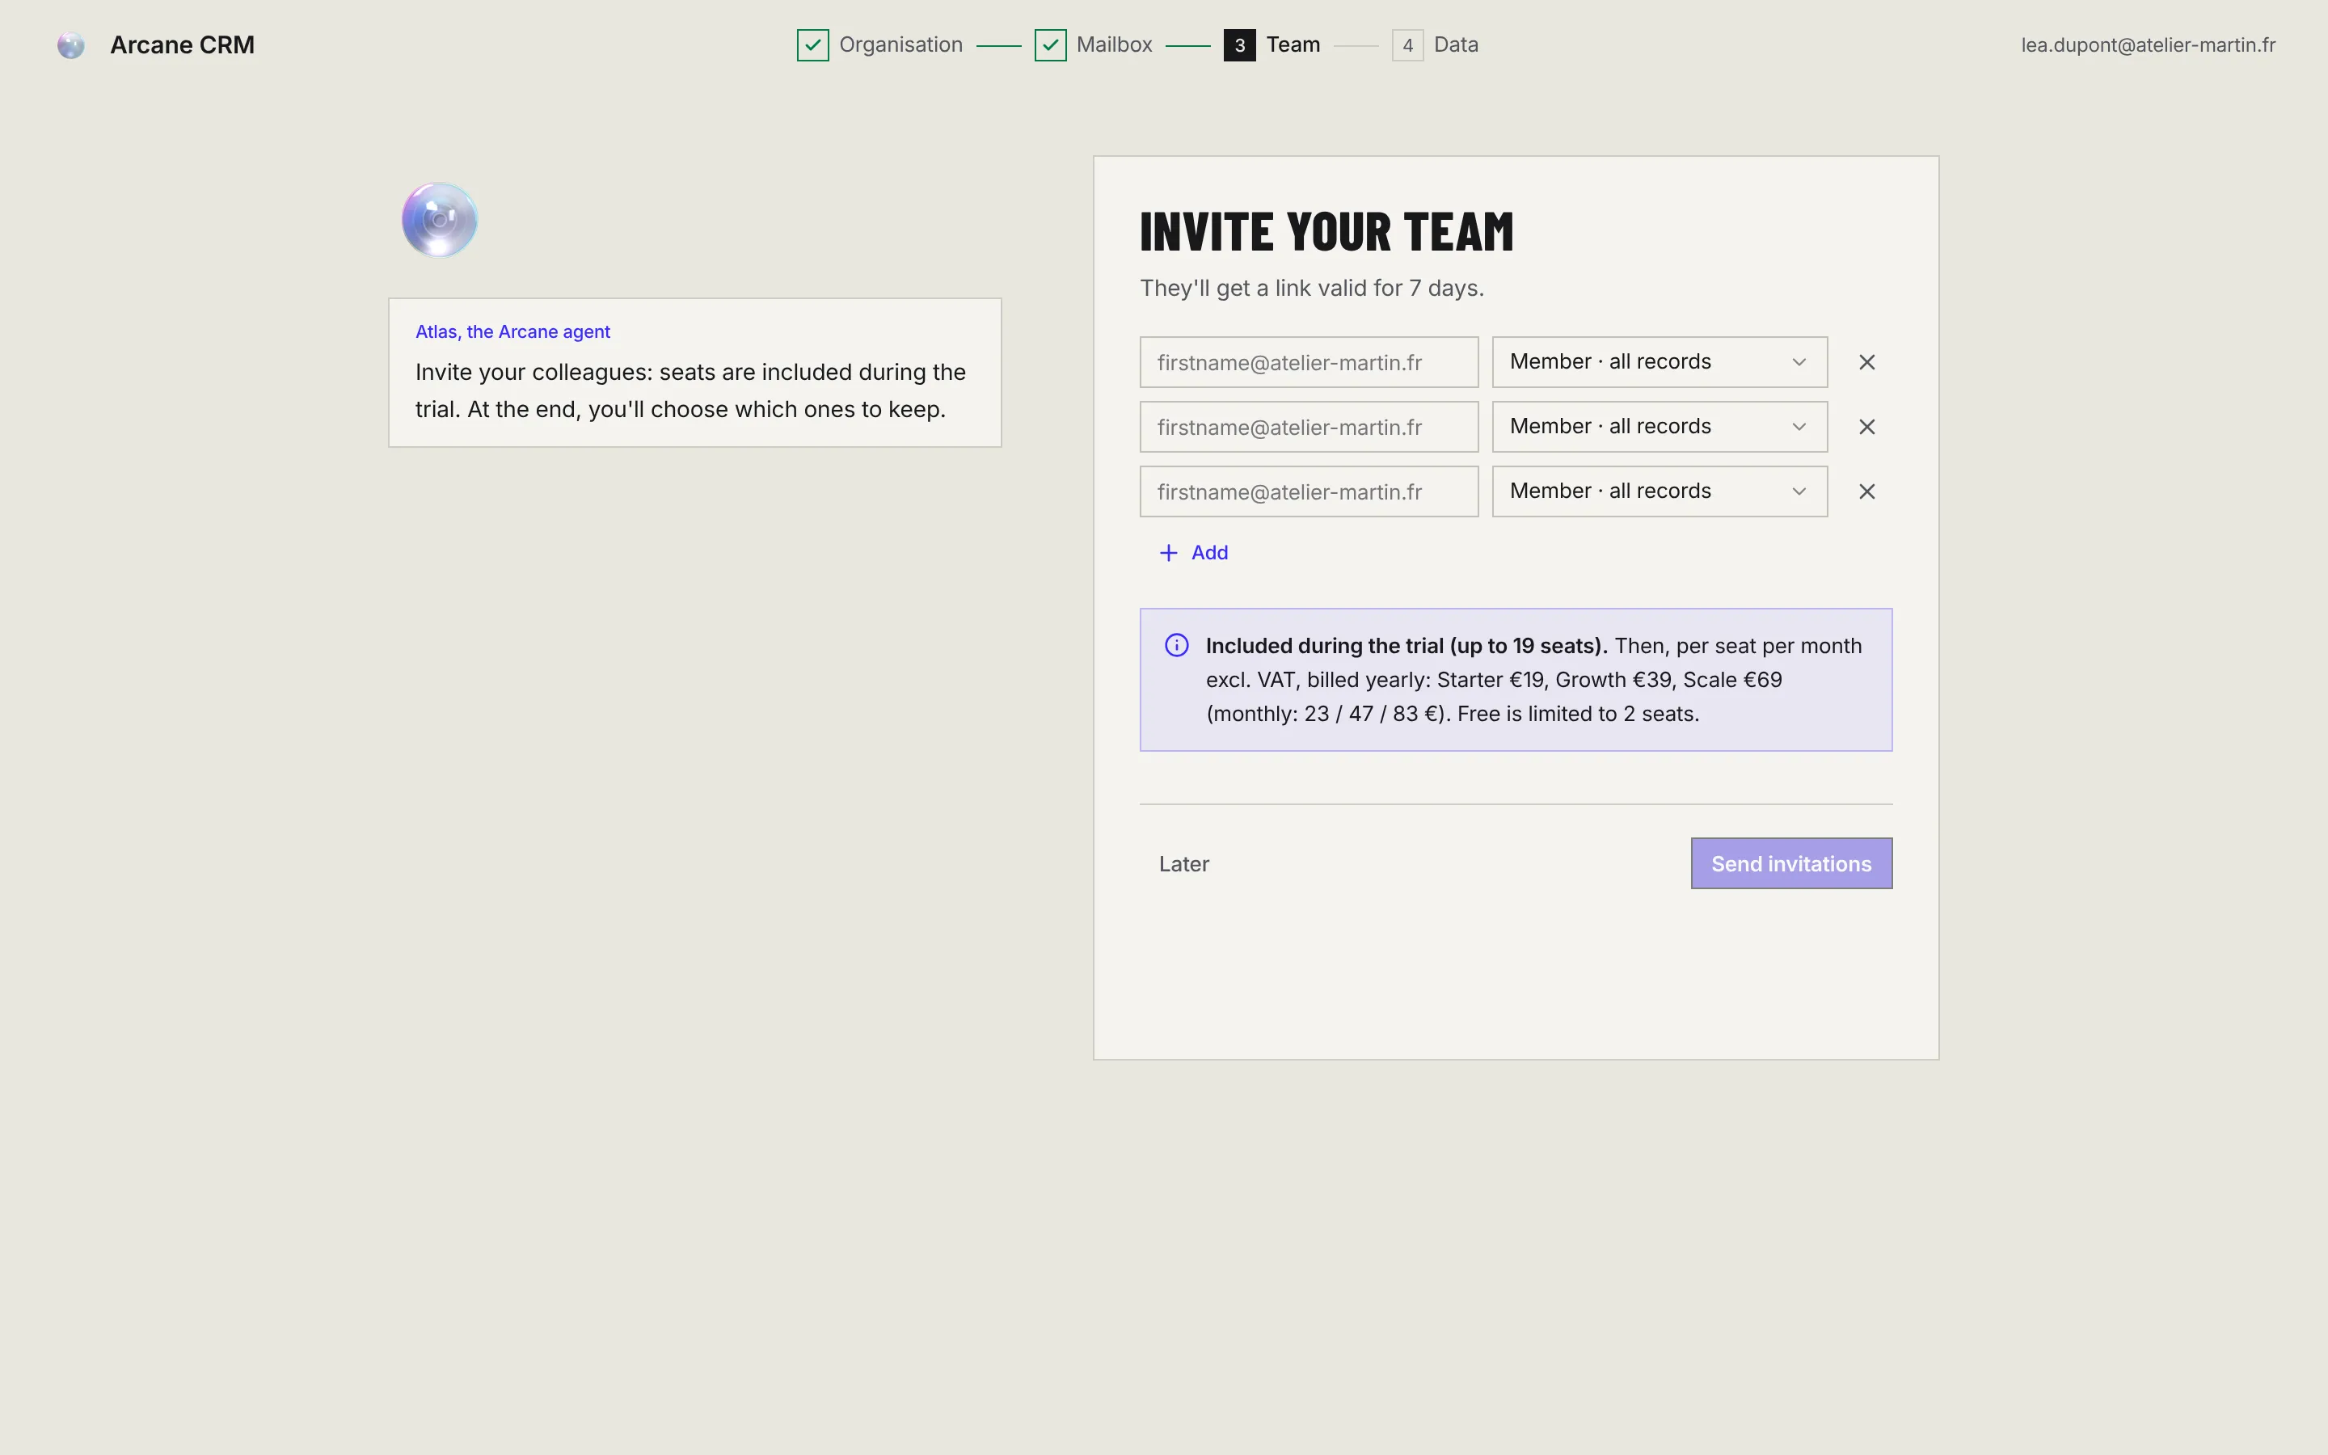Select the Team step label

pyautogui.click(x=1293, y=44)
